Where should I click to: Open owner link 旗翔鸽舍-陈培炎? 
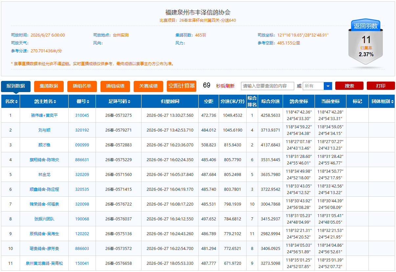[44, 160]
